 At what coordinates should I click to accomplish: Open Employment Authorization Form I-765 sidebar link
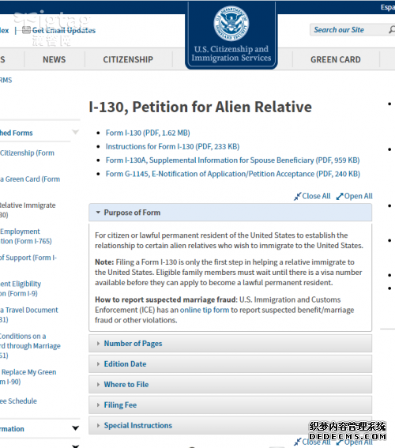coord(26,236)
